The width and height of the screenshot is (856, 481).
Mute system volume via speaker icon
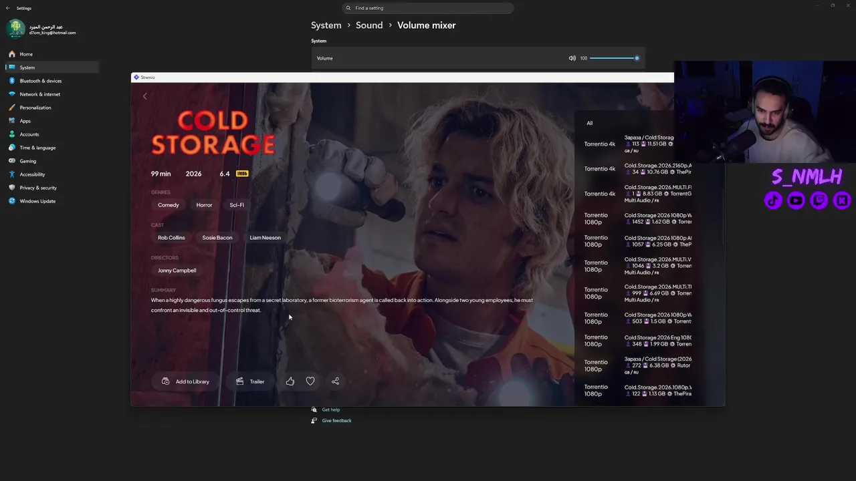tap(572, 58)
